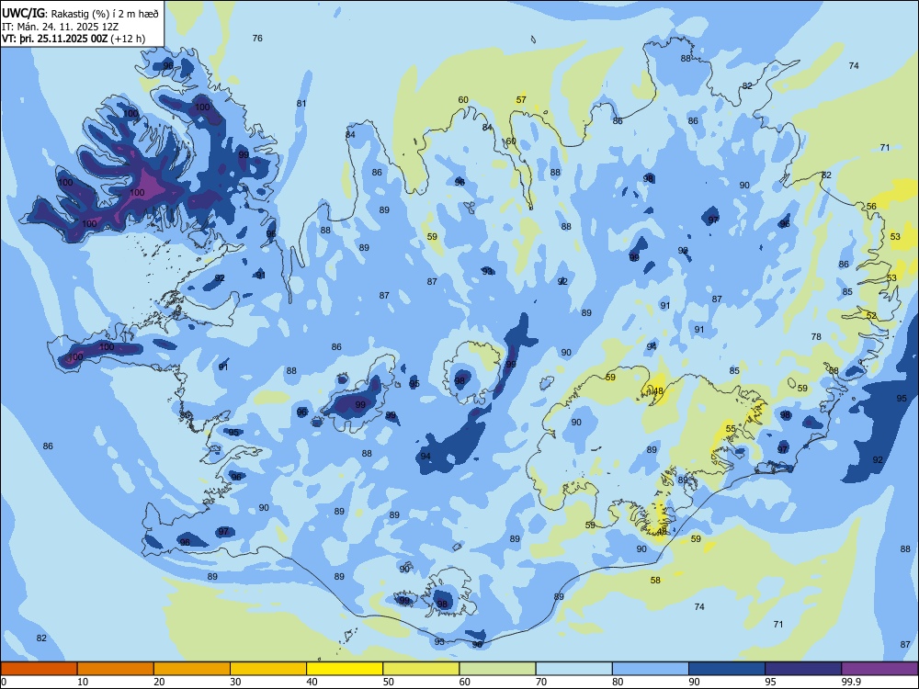Select the yellow-green 50–60 legend segment

tap(421, 669)
